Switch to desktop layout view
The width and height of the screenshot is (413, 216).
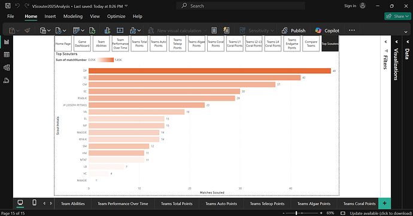tap(20, 203)
